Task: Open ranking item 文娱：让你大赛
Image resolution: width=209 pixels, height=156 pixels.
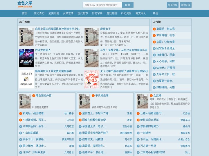Action: pyautogui.click(x=165, y=42)
